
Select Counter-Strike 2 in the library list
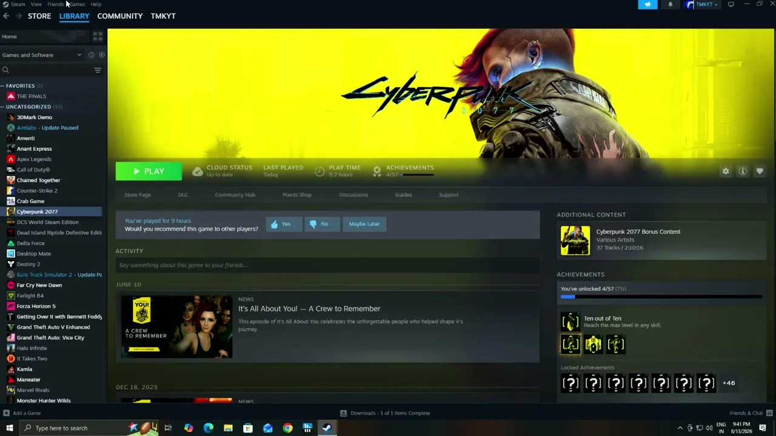37,191
